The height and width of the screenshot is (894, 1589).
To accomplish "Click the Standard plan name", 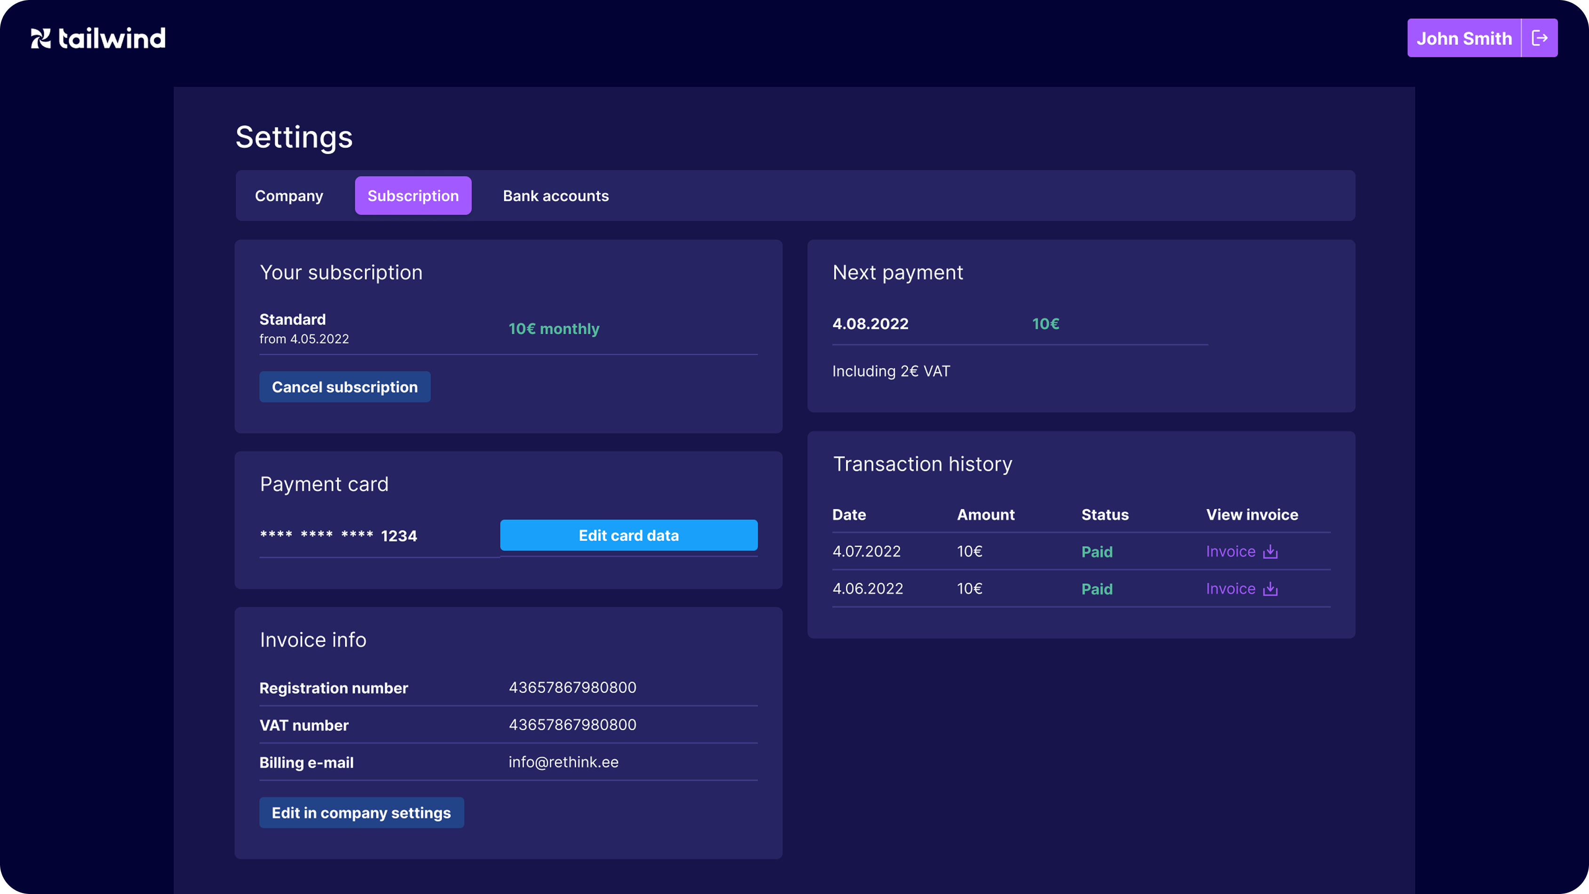I will [x=293, y=319].
